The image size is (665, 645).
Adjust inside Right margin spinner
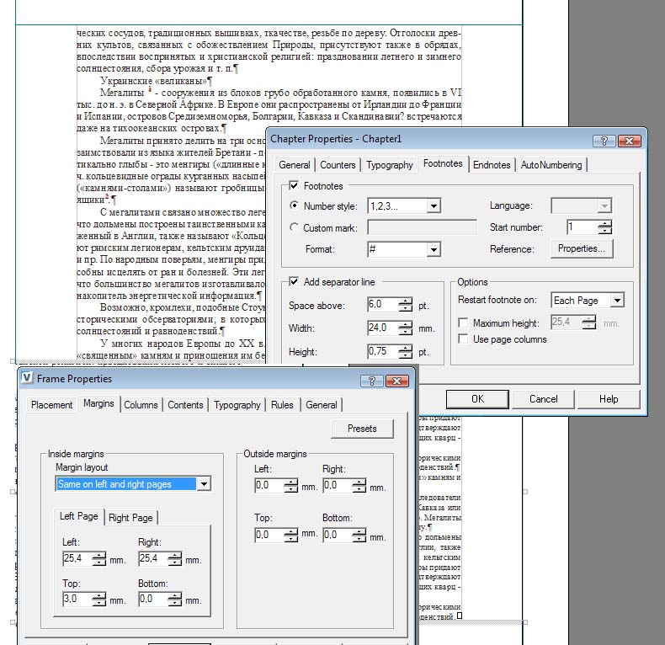click(x=175, y=559)
